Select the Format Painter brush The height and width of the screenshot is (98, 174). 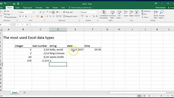click(10, 17)
